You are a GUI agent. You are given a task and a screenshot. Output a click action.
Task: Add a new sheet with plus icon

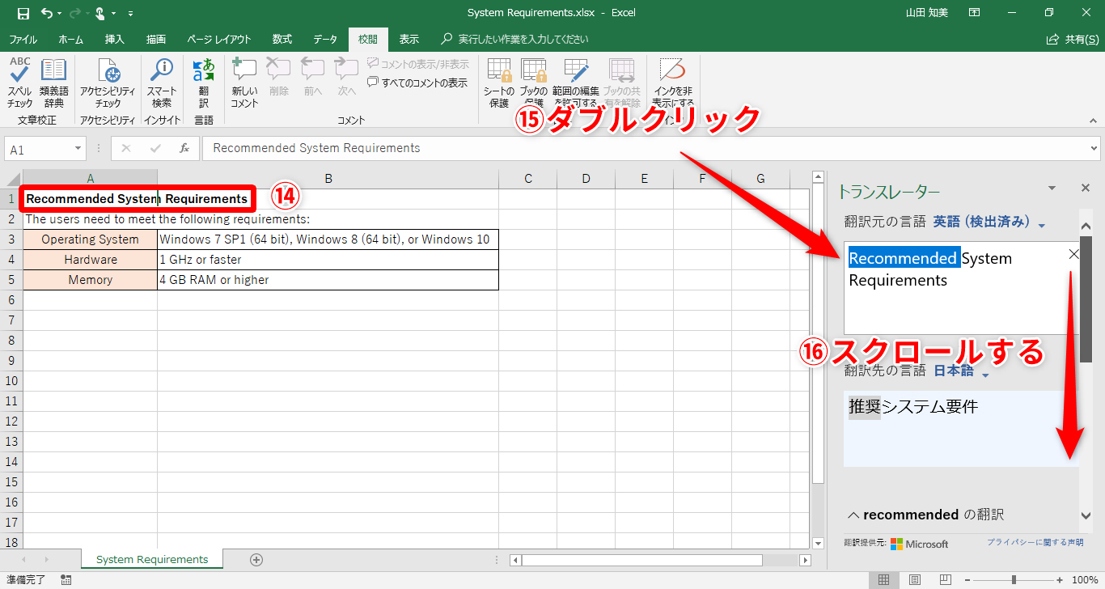click(256, 559)
